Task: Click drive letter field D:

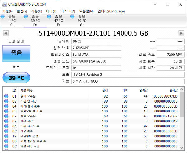Action: click(x=96, y=68)
